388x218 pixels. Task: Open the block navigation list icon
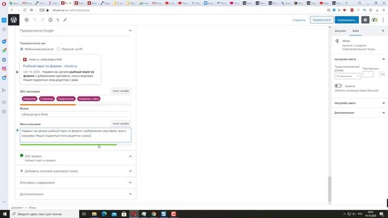coord(58,20)
